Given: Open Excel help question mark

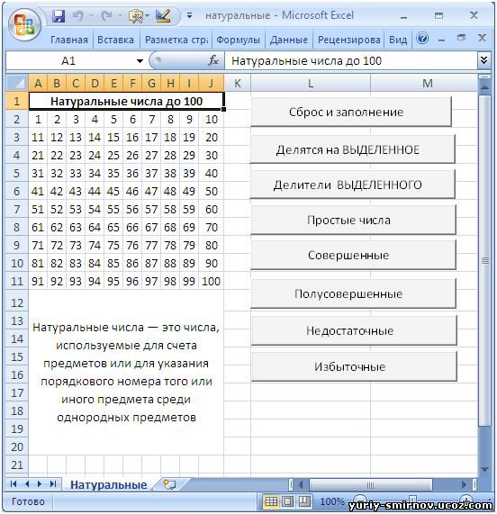Looking at the screenshot, I should click(422, 39).
